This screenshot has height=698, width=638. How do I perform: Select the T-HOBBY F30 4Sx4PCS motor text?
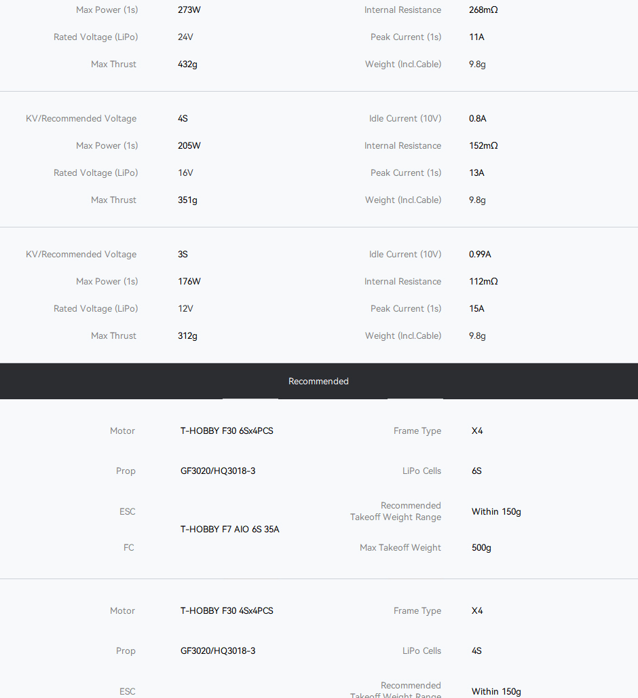pos(227,611)
